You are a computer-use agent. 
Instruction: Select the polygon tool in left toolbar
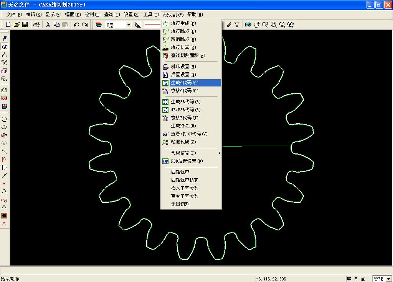[4, 119]
